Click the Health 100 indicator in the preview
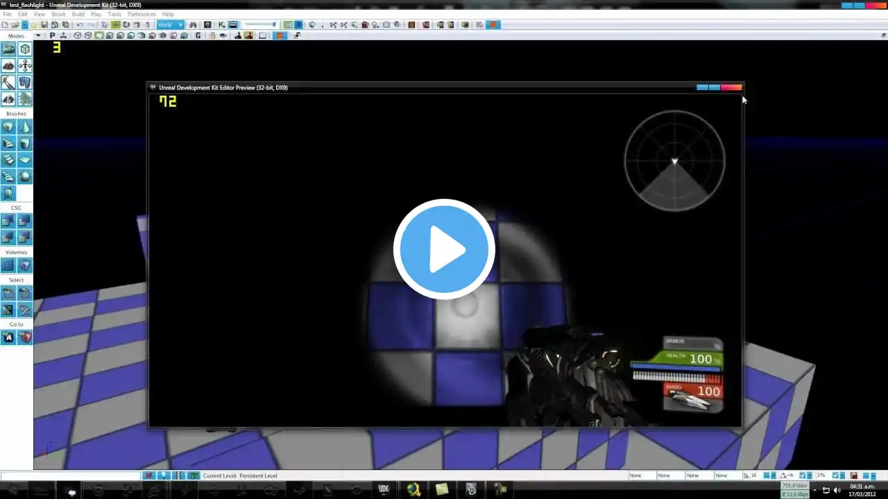This screenshot has width=888, height=499. 676,359
